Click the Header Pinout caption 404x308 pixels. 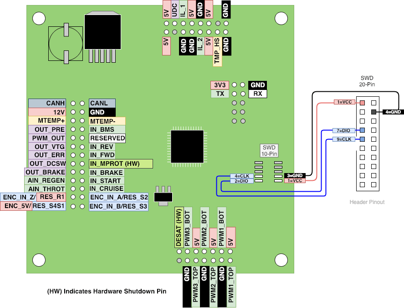click(x=367, y=202)
